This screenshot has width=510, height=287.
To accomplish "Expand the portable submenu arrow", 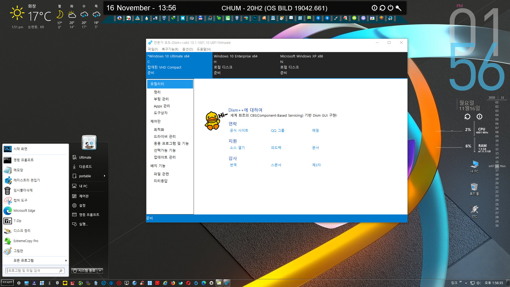I will [x=105, y=176].
